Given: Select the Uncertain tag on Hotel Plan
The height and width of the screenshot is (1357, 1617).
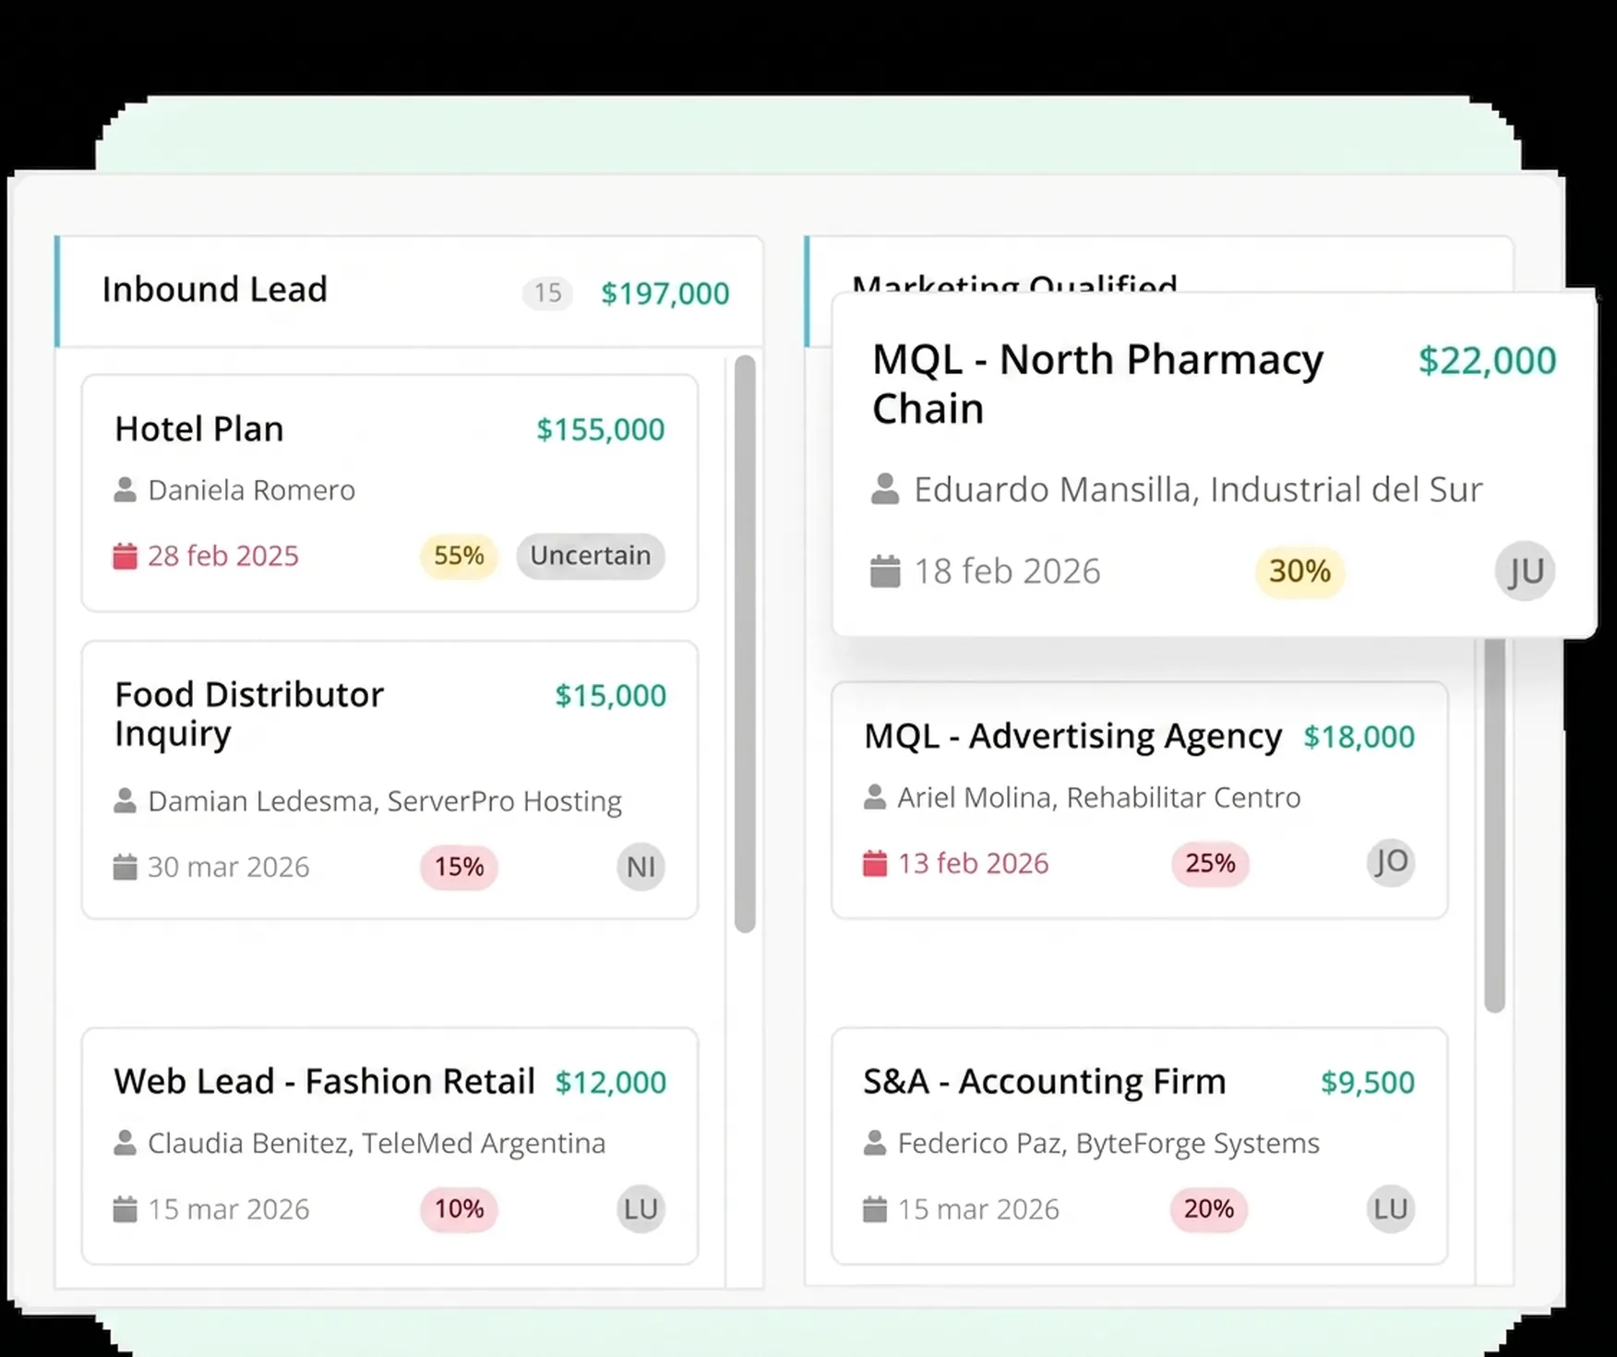Looking at the screenshot, I should (x=590, y=556).
